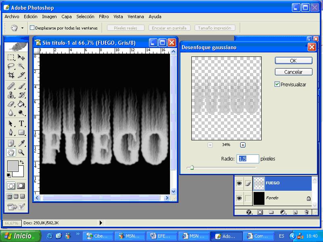The height and width of the screenshot is (242, 323).
Task: Open the layer style effects menu
Action: (249, 212)
